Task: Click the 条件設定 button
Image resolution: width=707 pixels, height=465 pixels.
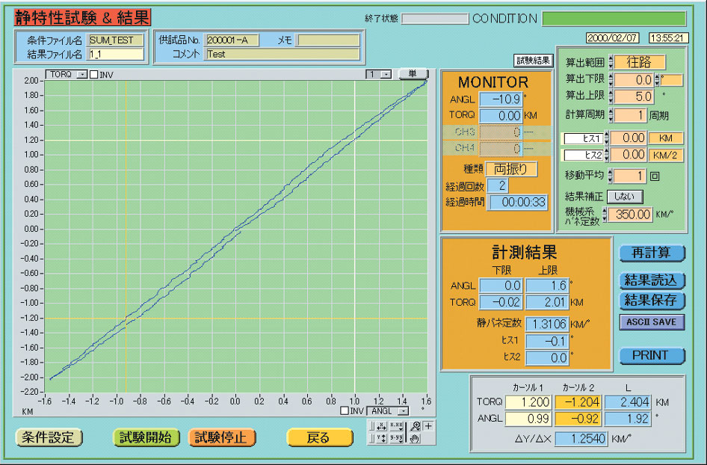Action: pyautogui.click(x=49, y=437)
